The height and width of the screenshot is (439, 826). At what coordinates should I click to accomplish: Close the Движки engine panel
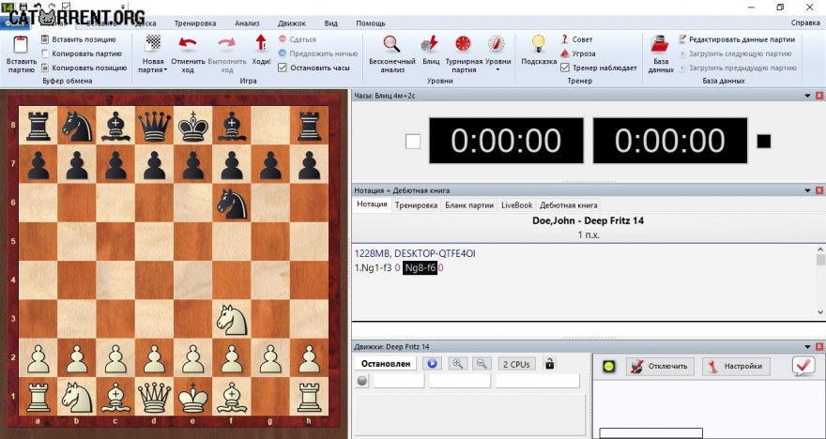pyautogui.click(x=819, y=347)
